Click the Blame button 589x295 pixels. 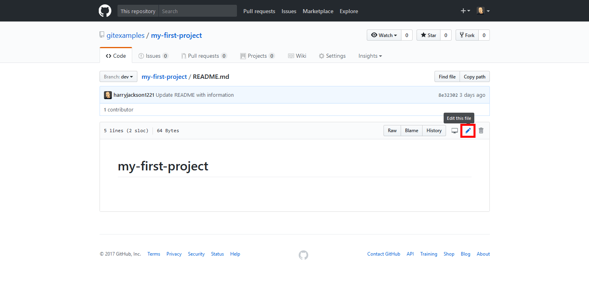tap(411, 131)
